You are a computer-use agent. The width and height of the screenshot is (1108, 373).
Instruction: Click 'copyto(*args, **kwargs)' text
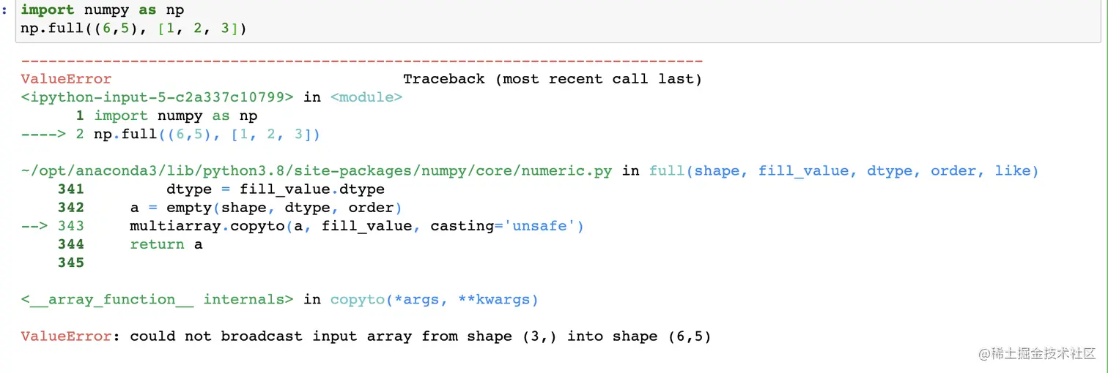click(x=435, y=300)
